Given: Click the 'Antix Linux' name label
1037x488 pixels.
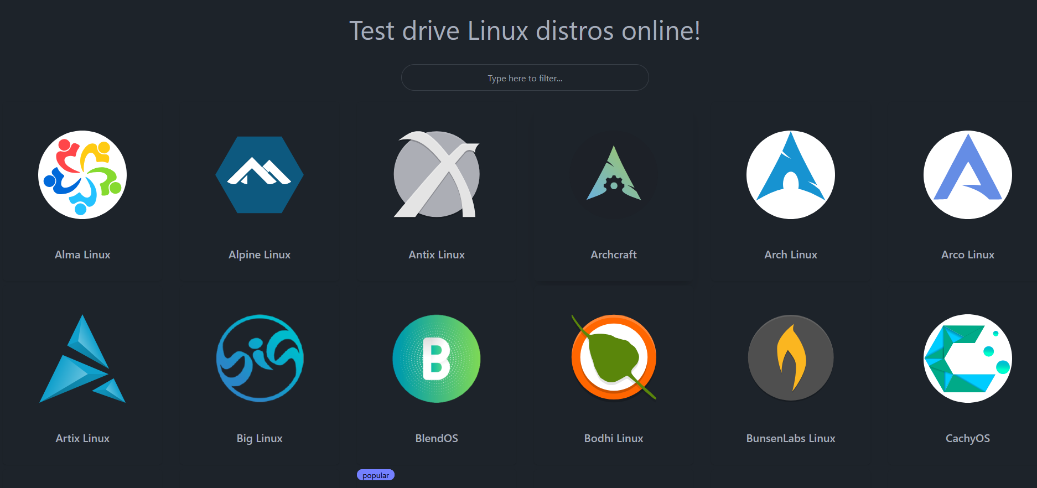Looking at the screenshot, I should point(437,255).
